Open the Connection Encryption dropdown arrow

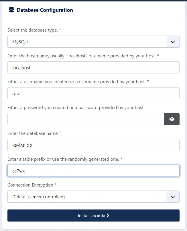coord(173,197)
